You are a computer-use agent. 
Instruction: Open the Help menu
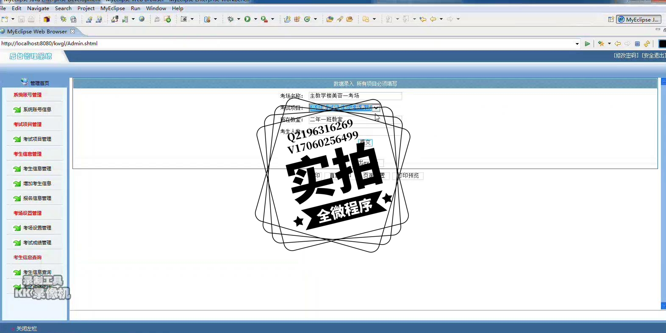pos(178,8)
